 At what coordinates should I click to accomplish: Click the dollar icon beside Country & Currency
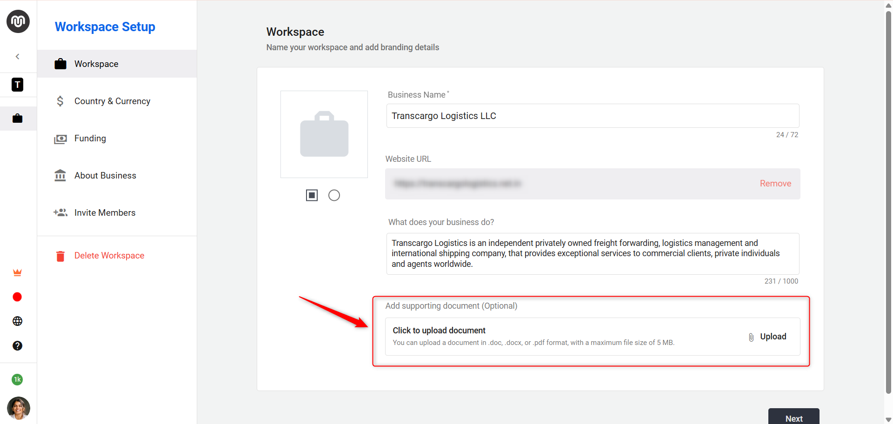point(60,101)
